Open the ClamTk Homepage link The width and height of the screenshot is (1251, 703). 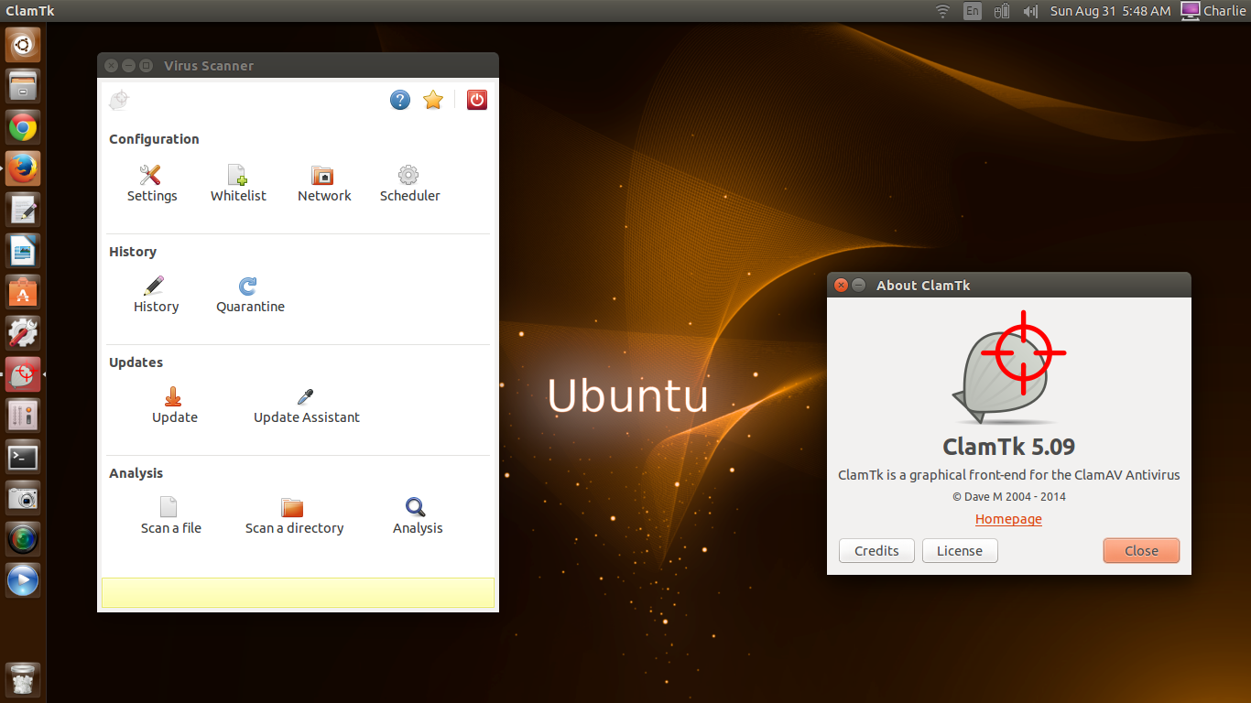tap(1008, 519)
